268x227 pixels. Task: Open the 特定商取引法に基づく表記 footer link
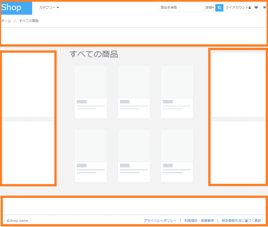(x=241, y=221)
